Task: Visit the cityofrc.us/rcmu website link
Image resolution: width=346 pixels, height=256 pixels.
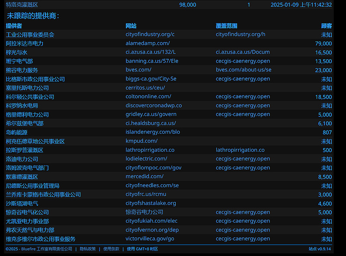Action: click(x=146, y=194)
